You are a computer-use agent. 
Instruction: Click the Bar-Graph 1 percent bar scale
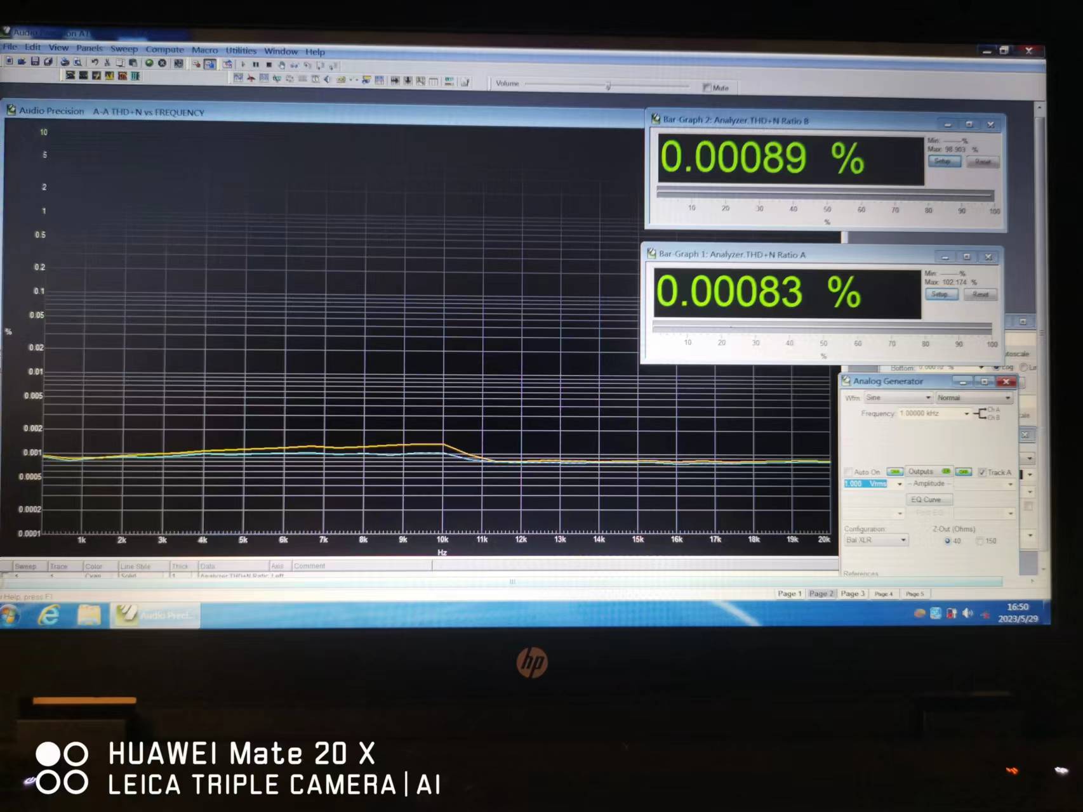[822, 327]
